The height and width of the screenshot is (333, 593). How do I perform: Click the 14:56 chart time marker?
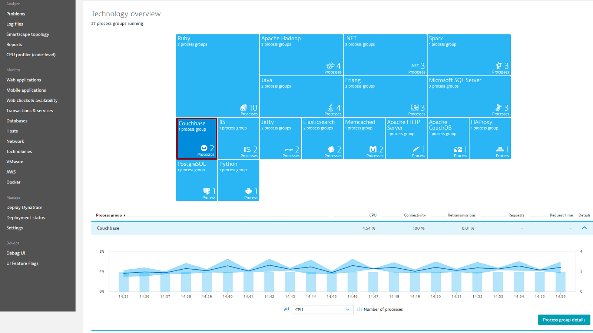click(x=561, y=296)
